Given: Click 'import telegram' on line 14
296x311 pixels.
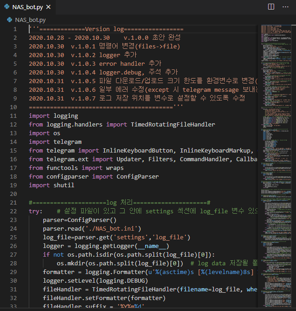Looking at the screenshot, I should (x=55, y=142).
